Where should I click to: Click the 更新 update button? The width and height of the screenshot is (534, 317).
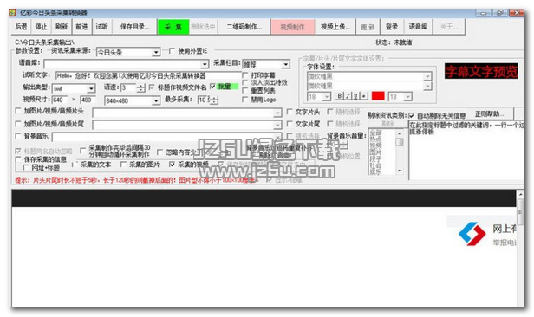(368, 27)
